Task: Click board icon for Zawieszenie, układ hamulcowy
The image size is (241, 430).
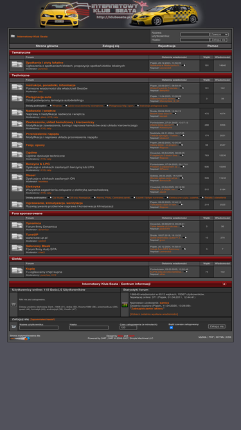Action: pos(17,124)
